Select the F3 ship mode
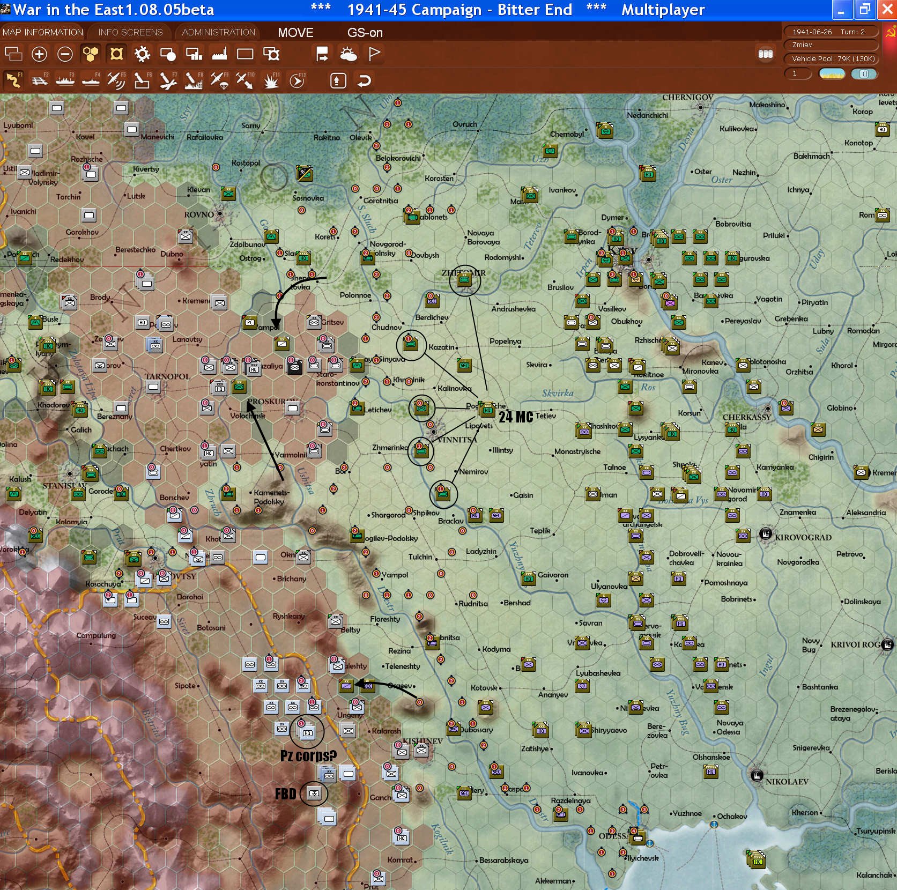 click(x=65, y=80)
